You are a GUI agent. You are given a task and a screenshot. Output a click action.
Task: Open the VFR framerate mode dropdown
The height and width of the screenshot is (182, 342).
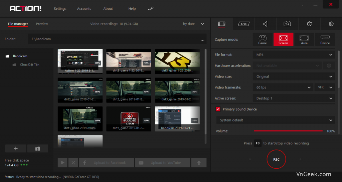(x=325, y=87)
